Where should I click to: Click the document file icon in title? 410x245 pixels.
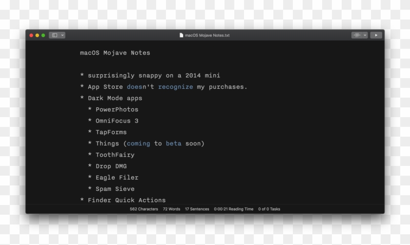point(182,35)
